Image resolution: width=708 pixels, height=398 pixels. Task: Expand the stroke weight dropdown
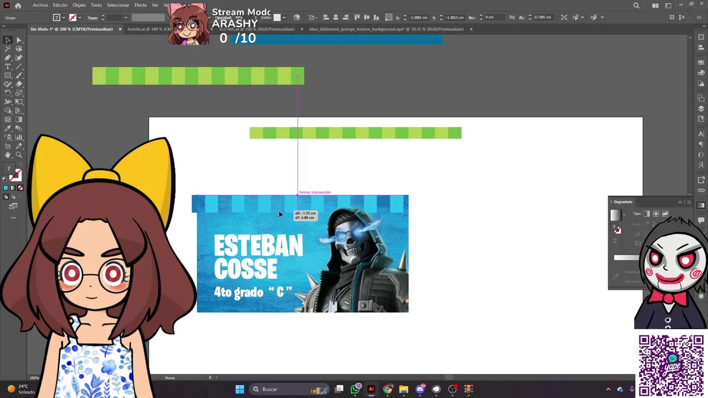pos(126,18)
